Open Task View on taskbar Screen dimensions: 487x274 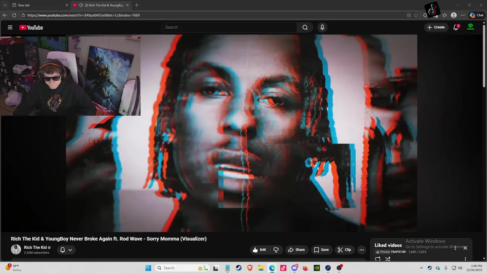pos(216,268)
